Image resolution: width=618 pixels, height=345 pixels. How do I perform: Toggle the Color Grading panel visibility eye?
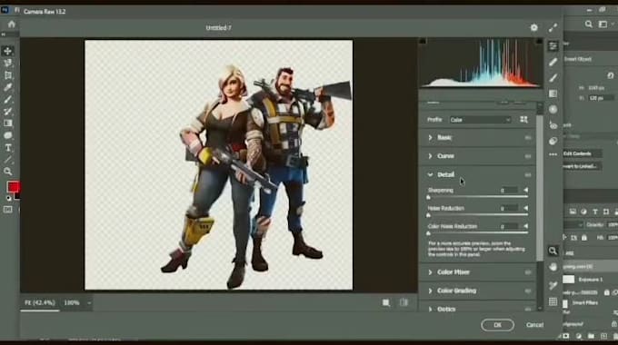[528, 291]
